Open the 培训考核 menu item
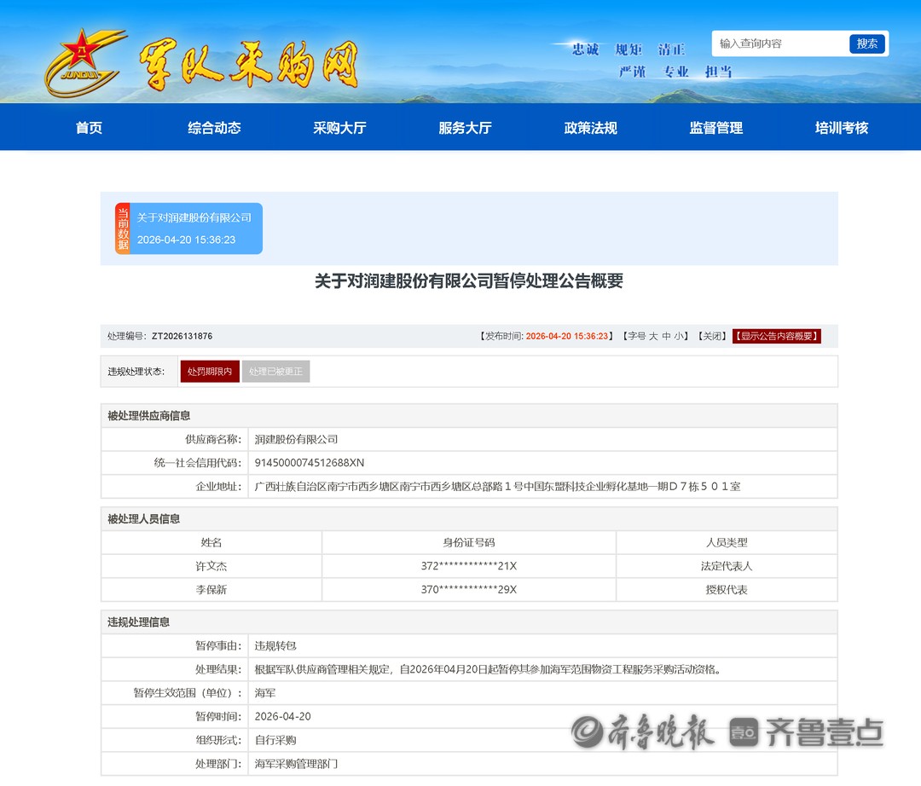The height and width of the screenshot is (786, 921). point(841,128)
